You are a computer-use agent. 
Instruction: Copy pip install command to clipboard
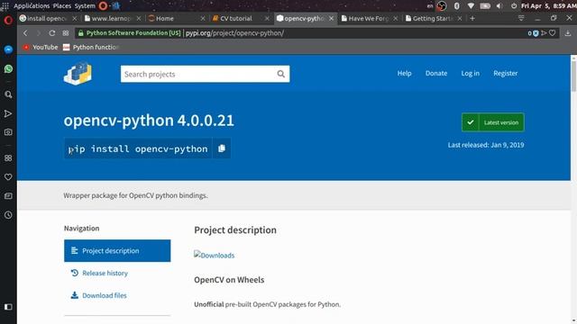(222, 148)
